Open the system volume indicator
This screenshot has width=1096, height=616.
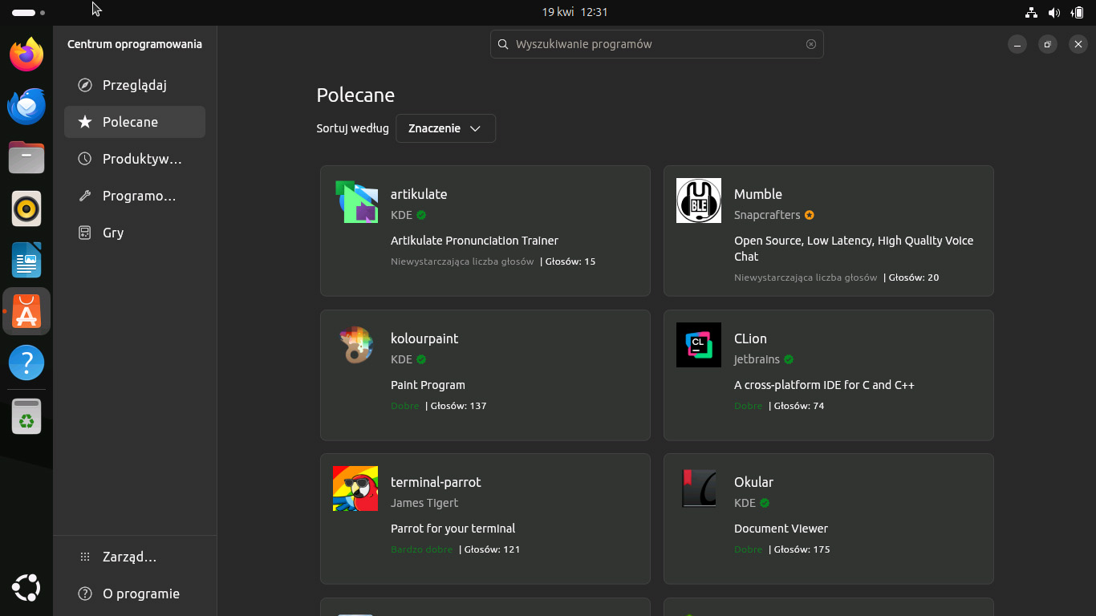click(1054, 13)
